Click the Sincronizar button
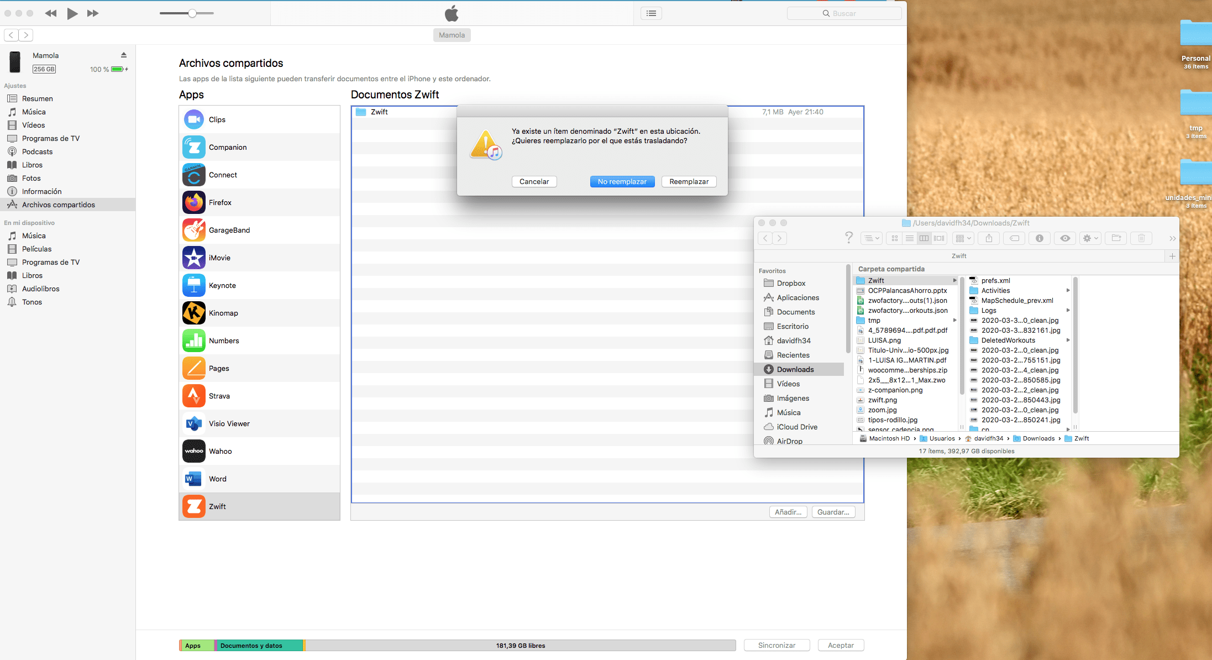The width and height of the screenshot is (1212, 660). [776, 645]
